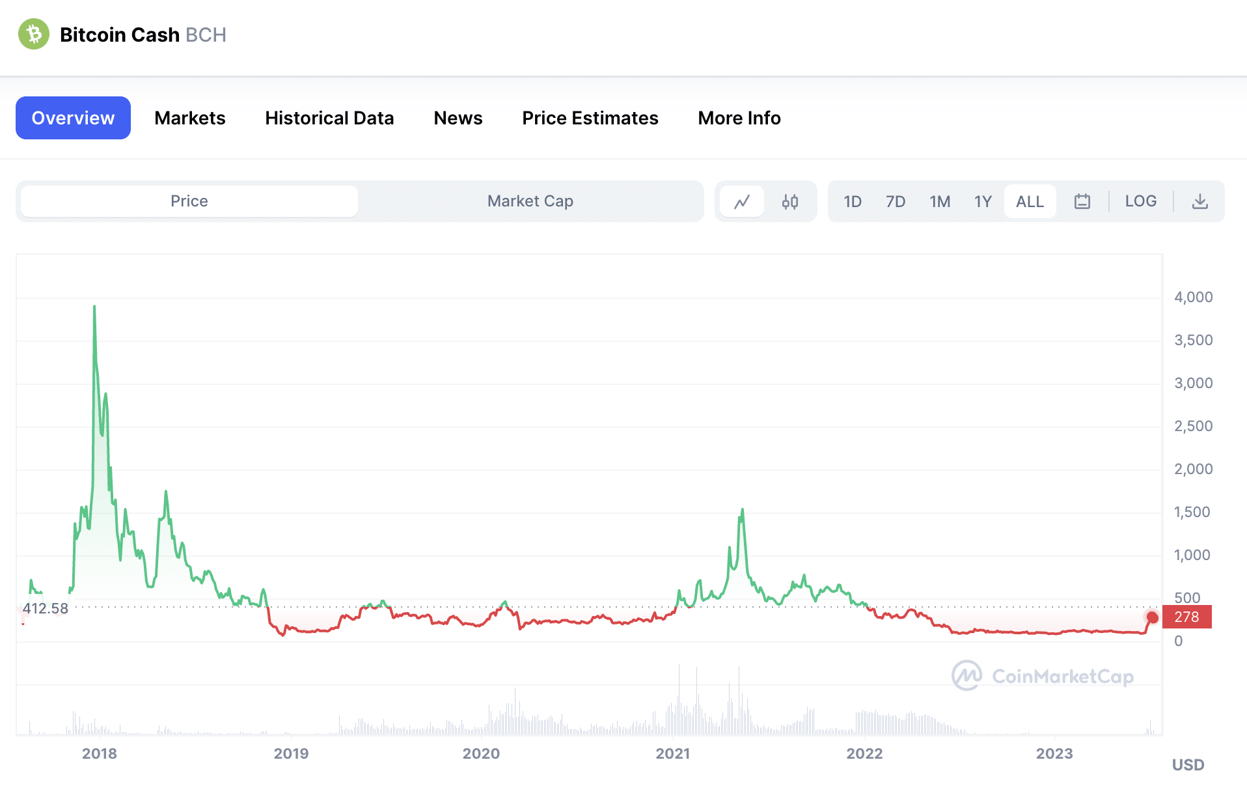Switch to line chart view icon
Viewport: 1247px width, 788px height.
742,201
